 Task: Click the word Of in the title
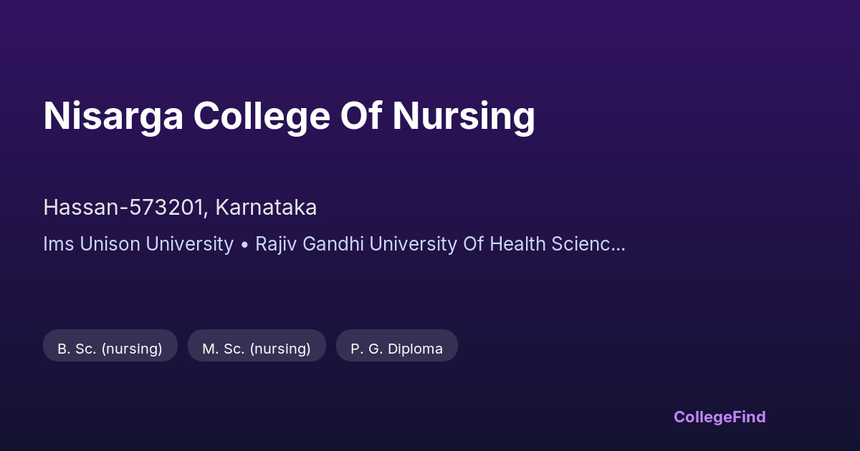point(360,115)
